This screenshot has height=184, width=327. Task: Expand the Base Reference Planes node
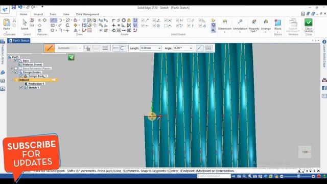point(11,68)
